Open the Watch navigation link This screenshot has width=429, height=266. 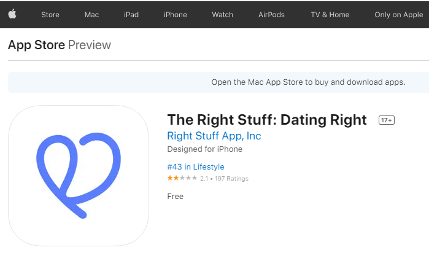222,15
